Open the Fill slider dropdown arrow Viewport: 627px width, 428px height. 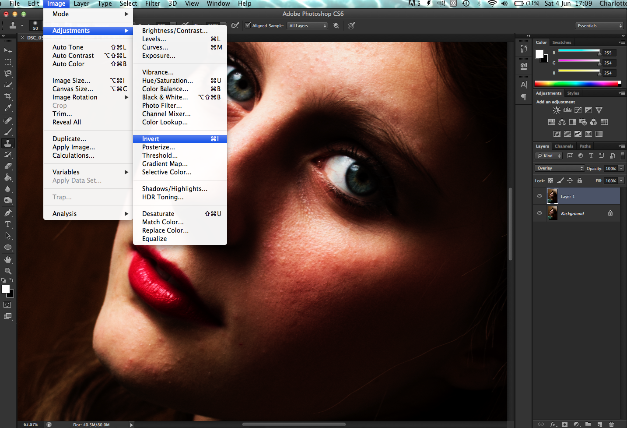(621, 180)
